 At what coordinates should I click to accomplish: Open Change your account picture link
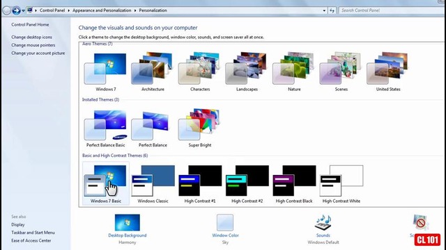click(x=38, y=53)
